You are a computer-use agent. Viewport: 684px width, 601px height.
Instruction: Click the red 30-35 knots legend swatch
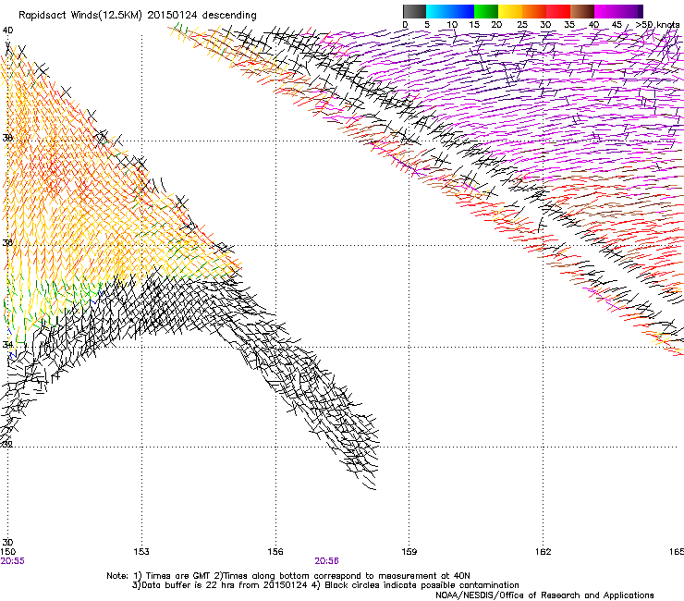pos(558,11)
